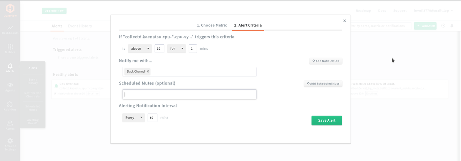The height and width of the screenshot is (161, 461).
Task: Focus the Scheduled Mutes input field
Action: coord(189,94)
